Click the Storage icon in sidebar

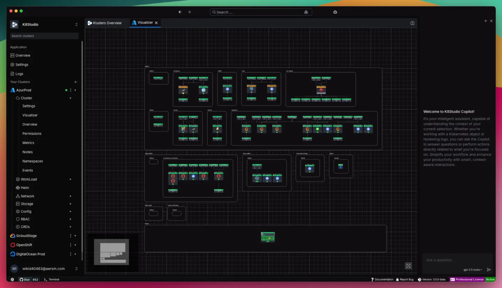pyautogui.click(x=18, y=204)
